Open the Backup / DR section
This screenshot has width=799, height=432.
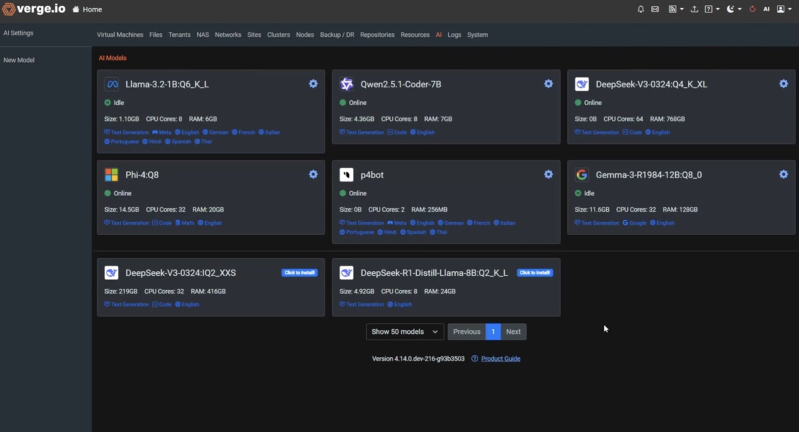pyautogui.click(x=337, y=34)
